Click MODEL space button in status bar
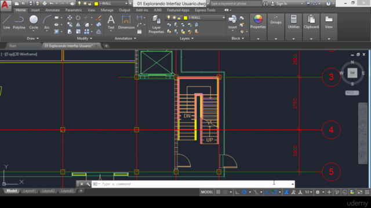 [207, 192]
